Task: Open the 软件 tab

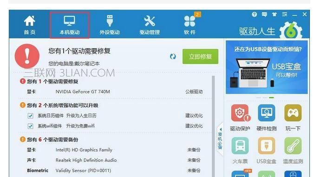Action: (190, 25)
